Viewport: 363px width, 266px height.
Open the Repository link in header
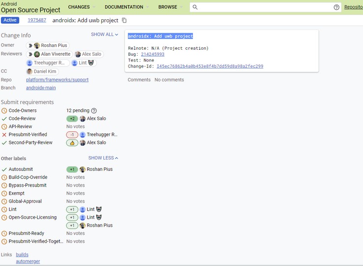tap(354, 7)
